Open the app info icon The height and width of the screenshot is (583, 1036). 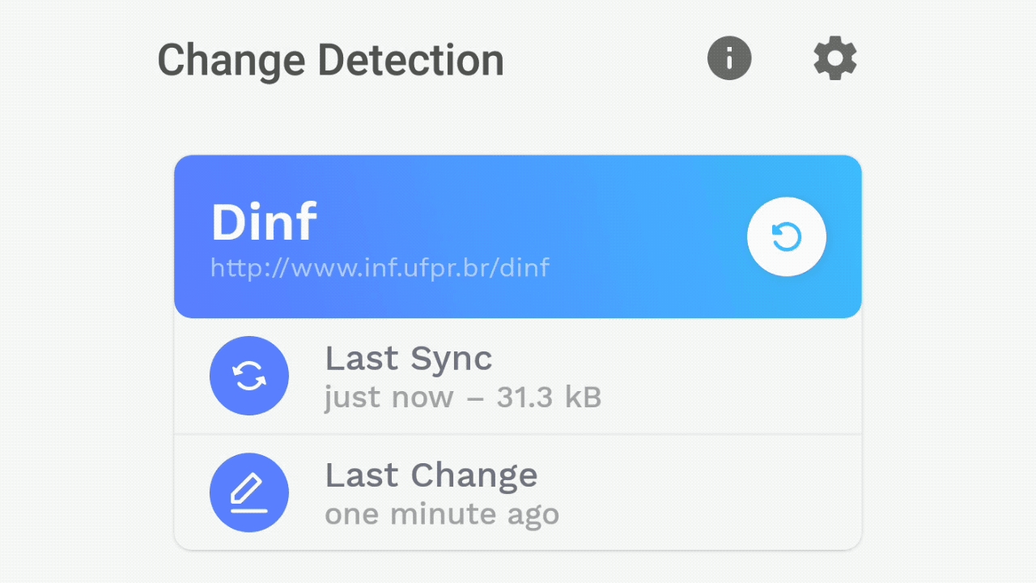[729, 58]
